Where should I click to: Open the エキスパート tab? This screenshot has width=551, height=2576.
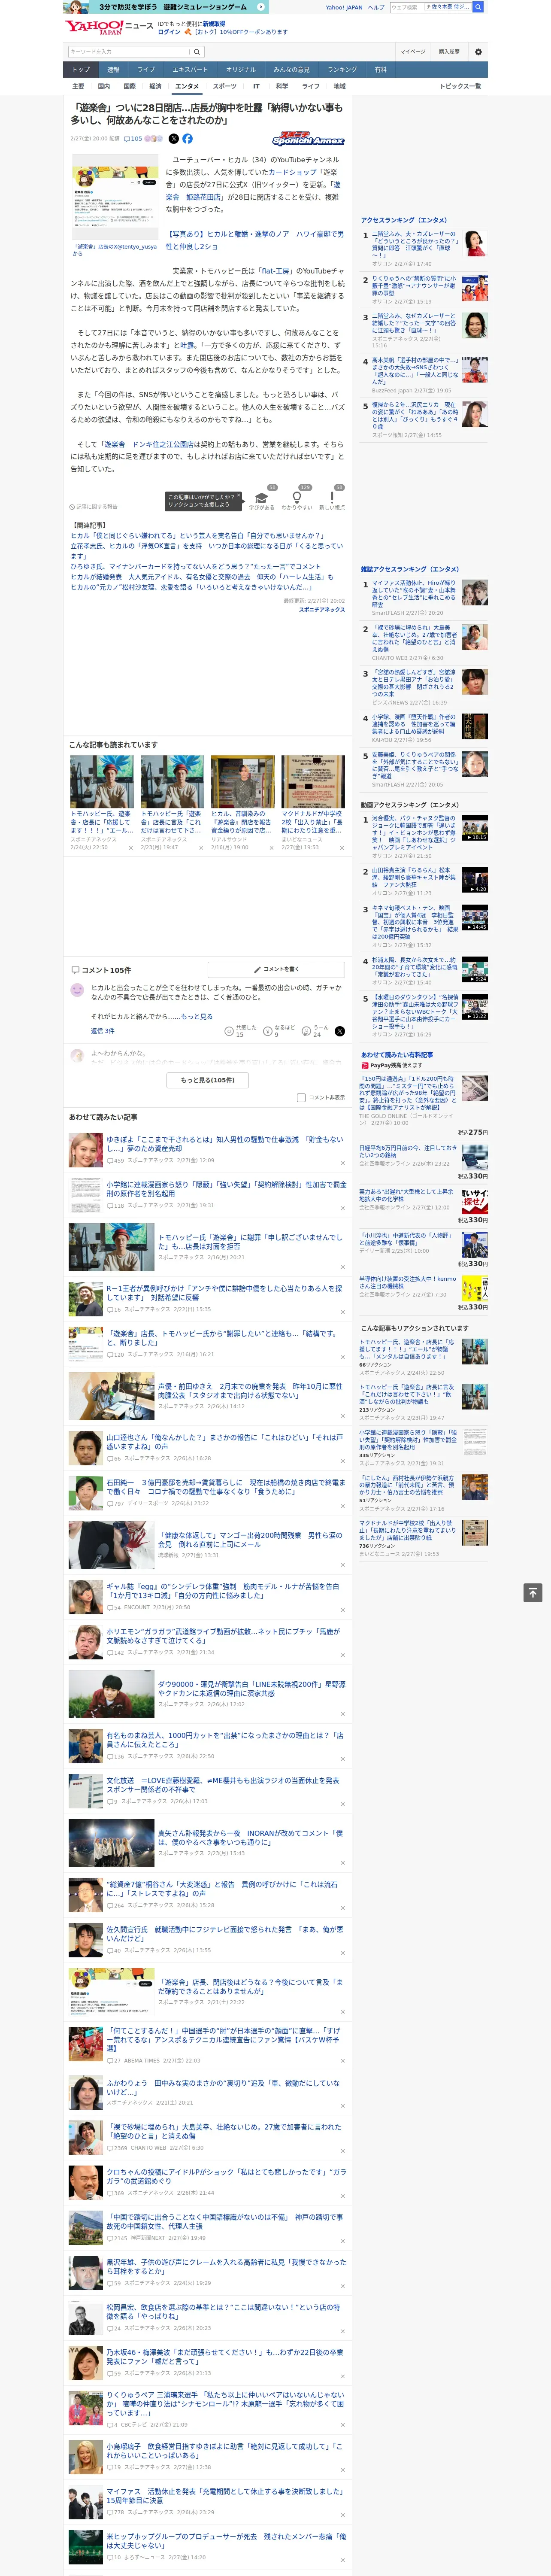(190, 69)
